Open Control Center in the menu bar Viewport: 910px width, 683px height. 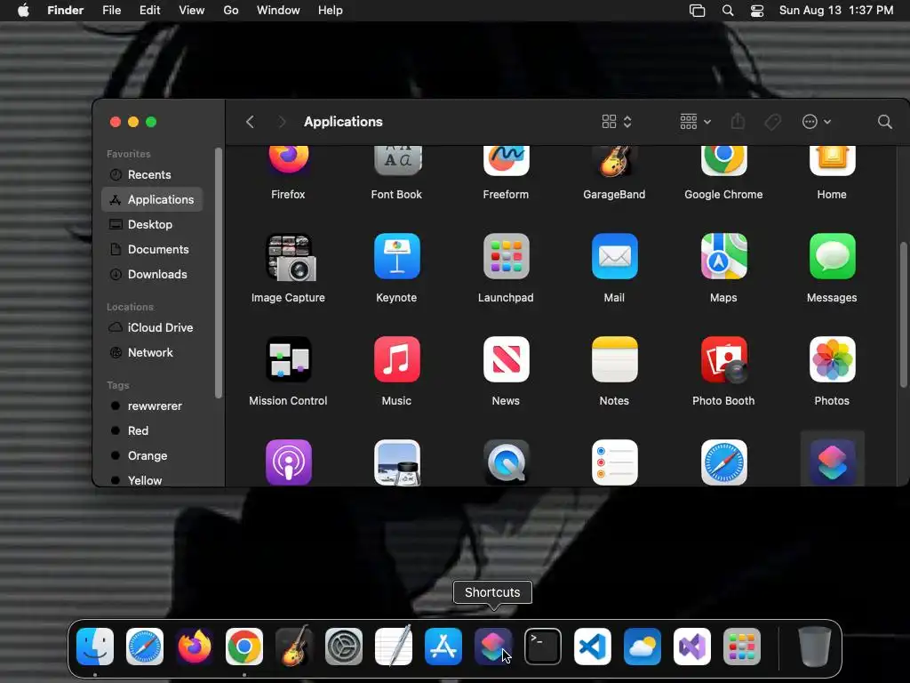point(757,11)
